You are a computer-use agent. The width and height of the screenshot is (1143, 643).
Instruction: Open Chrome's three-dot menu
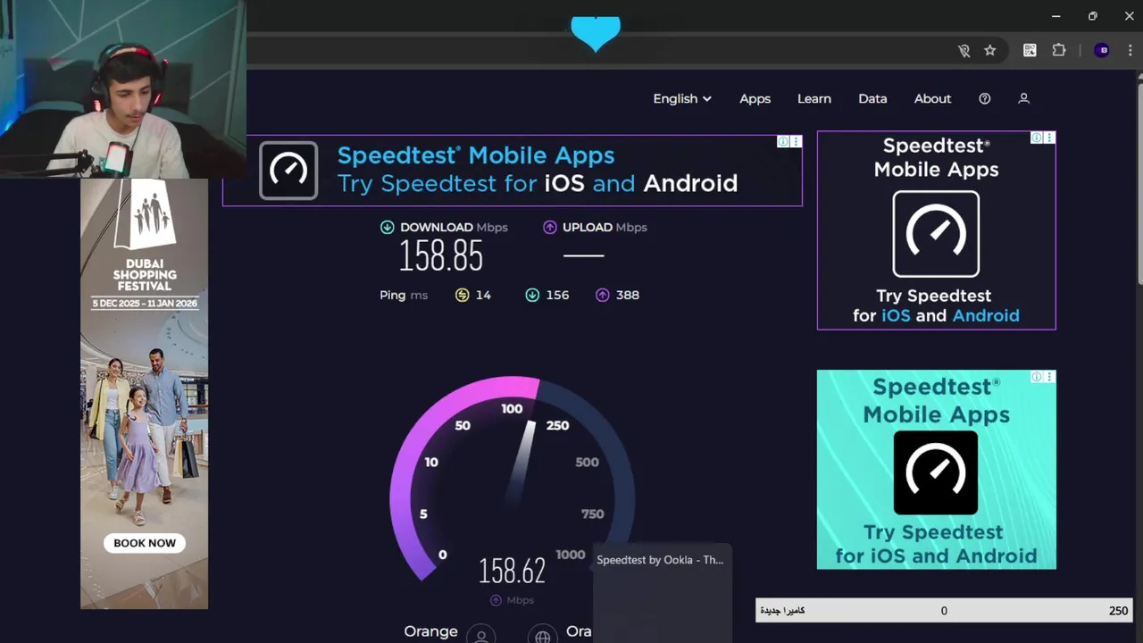pyautogui.click(x=1130, y=51)
